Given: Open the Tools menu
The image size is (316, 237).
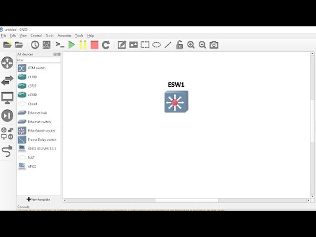Looking at the screenshot, I should coord(79,36).
